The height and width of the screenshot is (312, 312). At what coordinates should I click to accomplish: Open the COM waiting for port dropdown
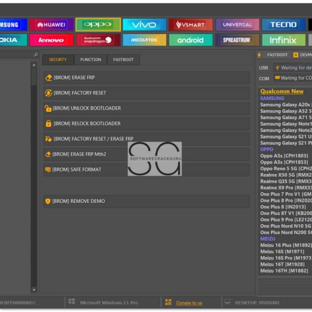(293, 78)
